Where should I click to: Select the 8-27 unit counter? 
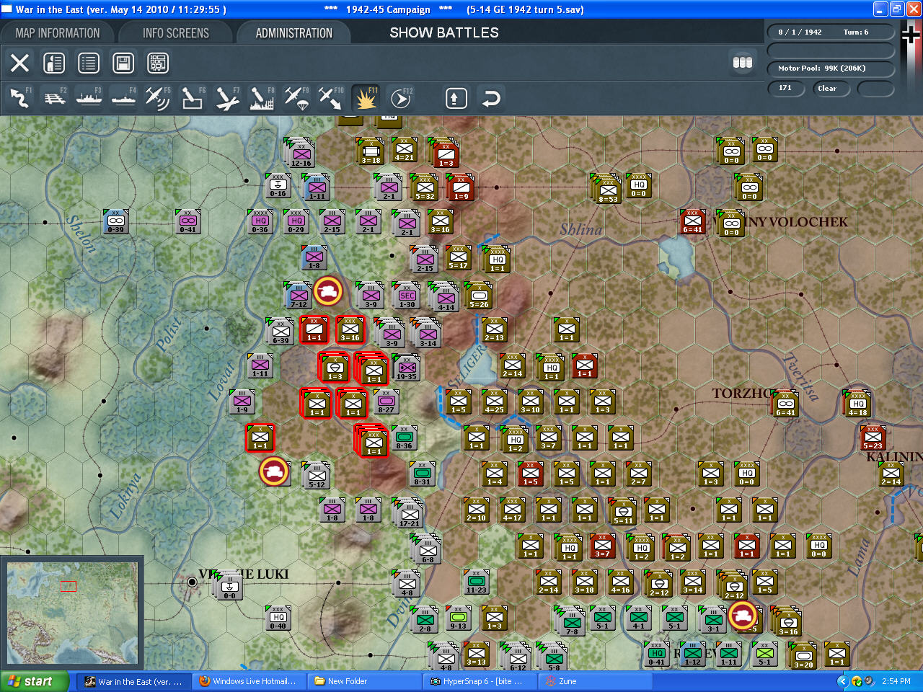387,403
